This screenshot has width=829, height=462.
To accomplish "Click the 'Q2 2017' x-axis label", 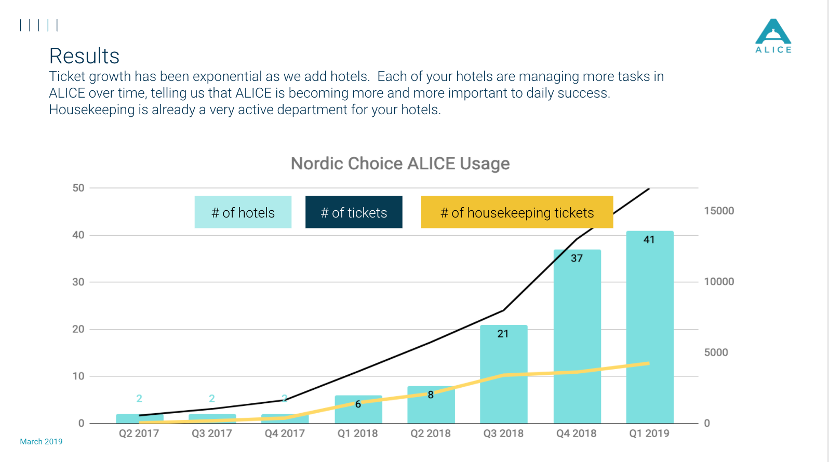I will 139,433.
